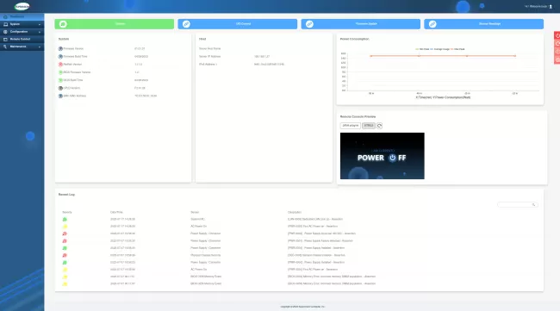This screenshot has height=311, width=560.
Task: Open the Dashboard sidebar item
Action: tap(22, 16)
